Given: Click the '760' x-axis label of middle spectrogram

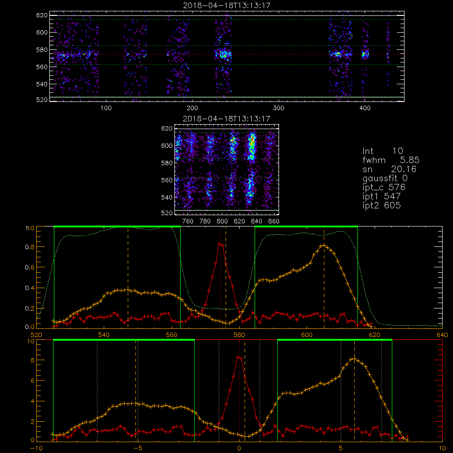Looking at the screenshot, I should pos(188,222).
